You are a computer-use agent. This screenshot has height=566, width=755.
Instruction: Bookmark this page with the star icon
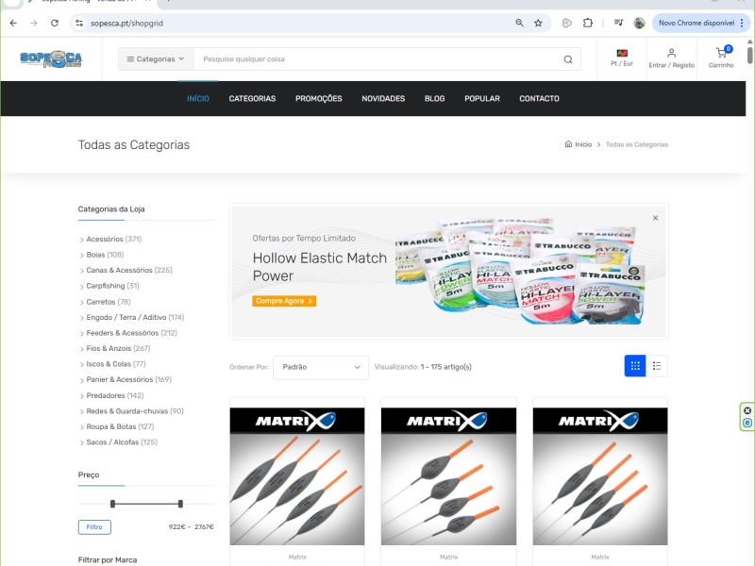(x=538, y=23)
